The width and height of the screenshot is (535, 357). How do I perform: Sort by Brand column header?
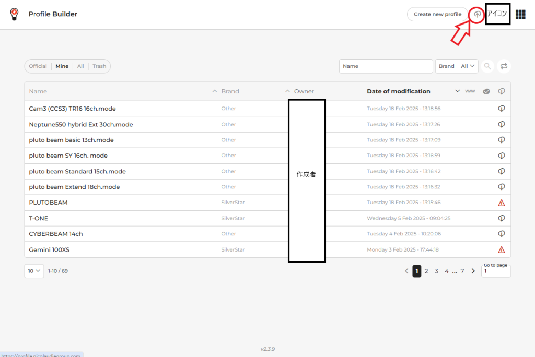pyautogui.click(x=230, y=91)
